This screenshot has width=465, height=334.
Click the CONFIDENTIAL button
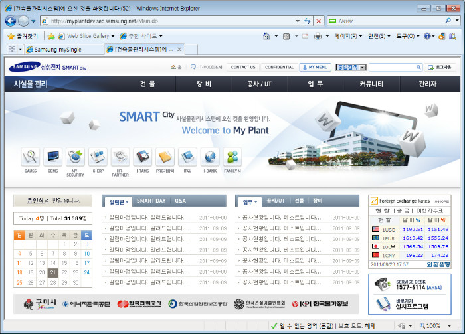tap(279, 67)
